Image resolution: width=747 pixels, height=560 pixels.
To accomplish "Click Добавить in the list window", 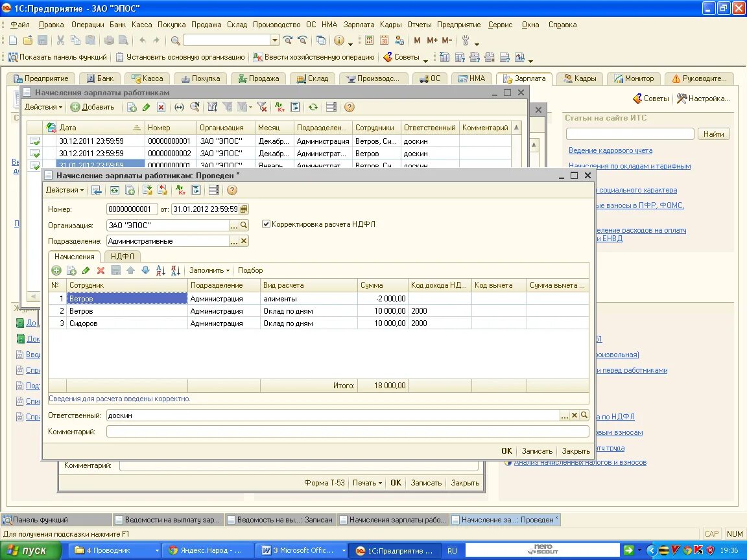I will tap(93, 107).
